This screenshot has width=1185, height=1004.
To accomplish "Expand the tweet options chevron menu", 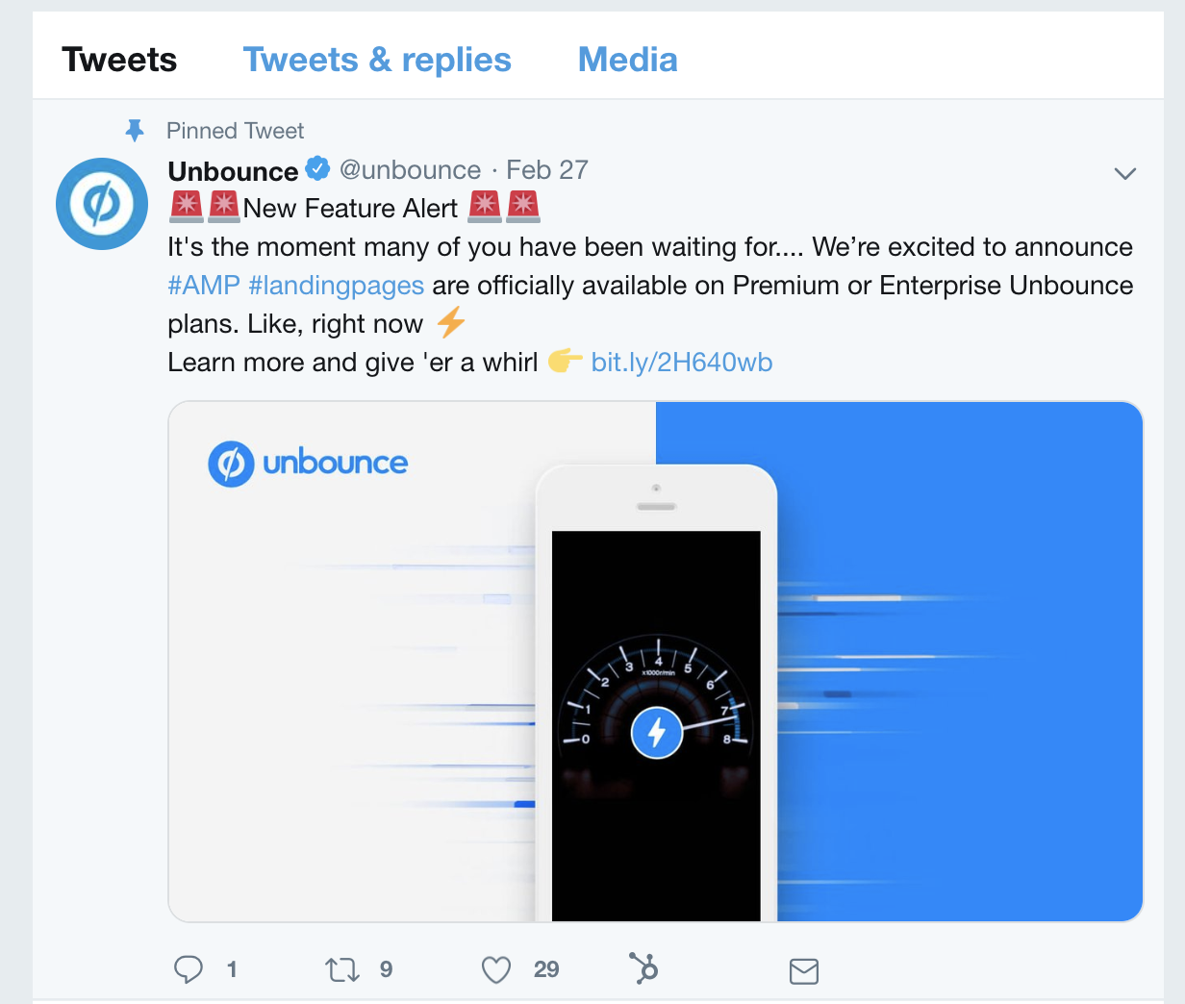I will click(x=1124, y=173).
